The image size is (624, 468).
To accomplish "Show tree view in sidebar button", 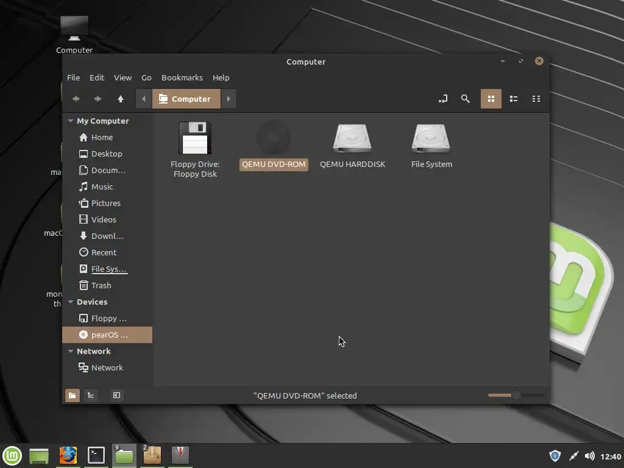I will pyautogui.click(x=91, y=395).
